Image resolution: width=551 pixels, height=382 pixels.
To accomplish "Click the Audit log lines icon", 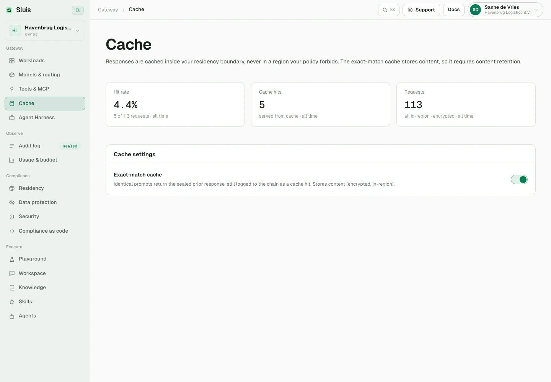I will pyautogui.click(x=12, y=146).
